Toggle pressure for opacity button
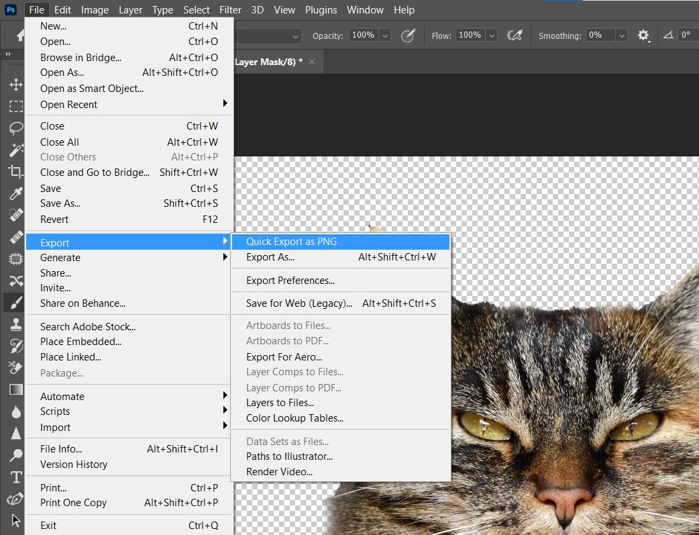Viewport: 699px width, 535px height. pos(408,36)
